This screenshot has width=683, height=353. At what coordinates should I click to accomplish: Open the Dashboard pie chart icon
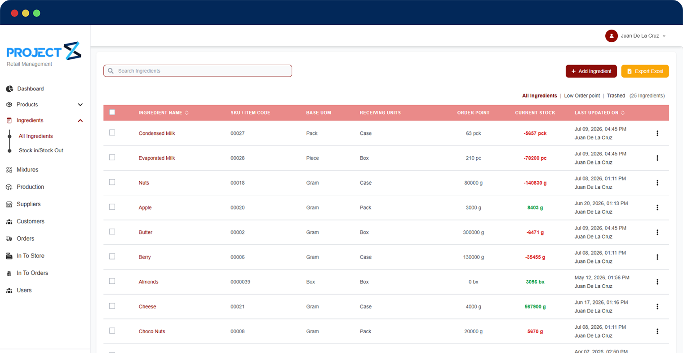click(9, 89)
